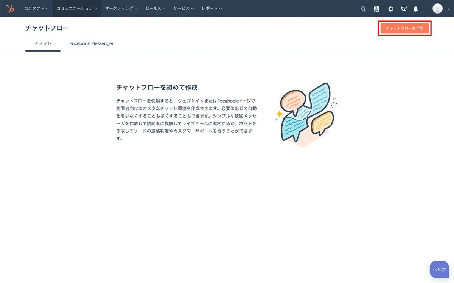Open the コンタクト menu
The width and height of the screenshot is (454, 283).
click(36, 8)
